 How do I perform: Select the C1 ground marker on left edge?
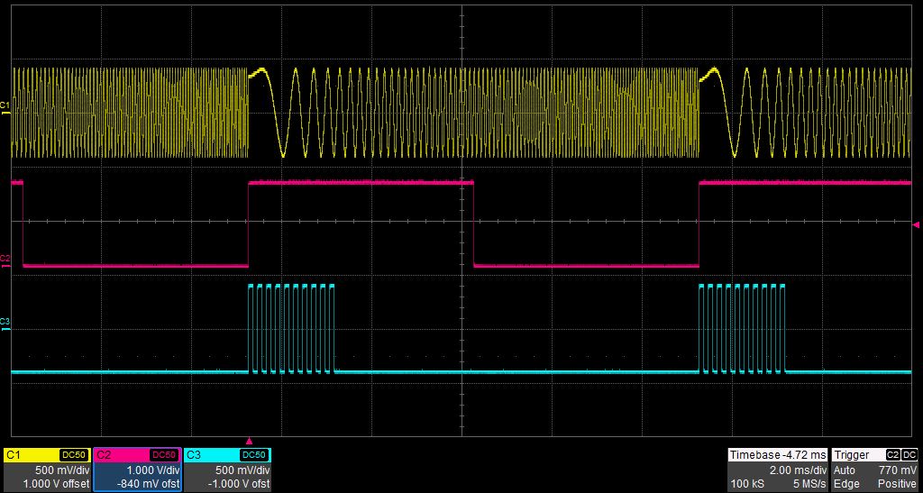pyautogui.click(x=5, y=106)
